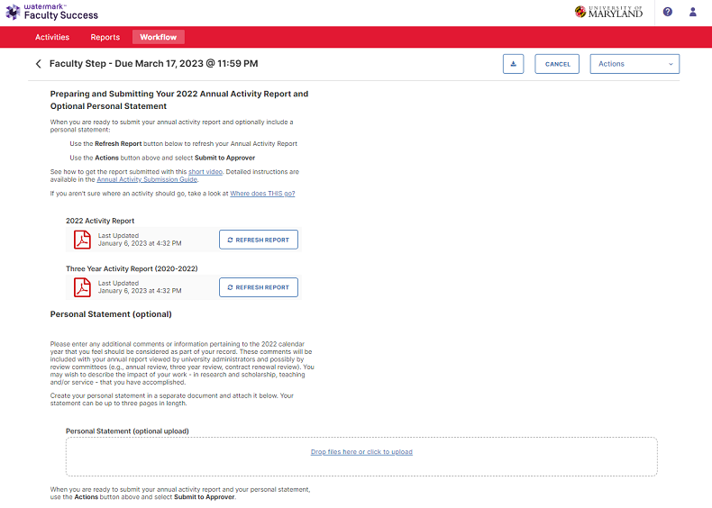
Task: Open the 2022 Activity Report PDF icon
Action: 82,239
